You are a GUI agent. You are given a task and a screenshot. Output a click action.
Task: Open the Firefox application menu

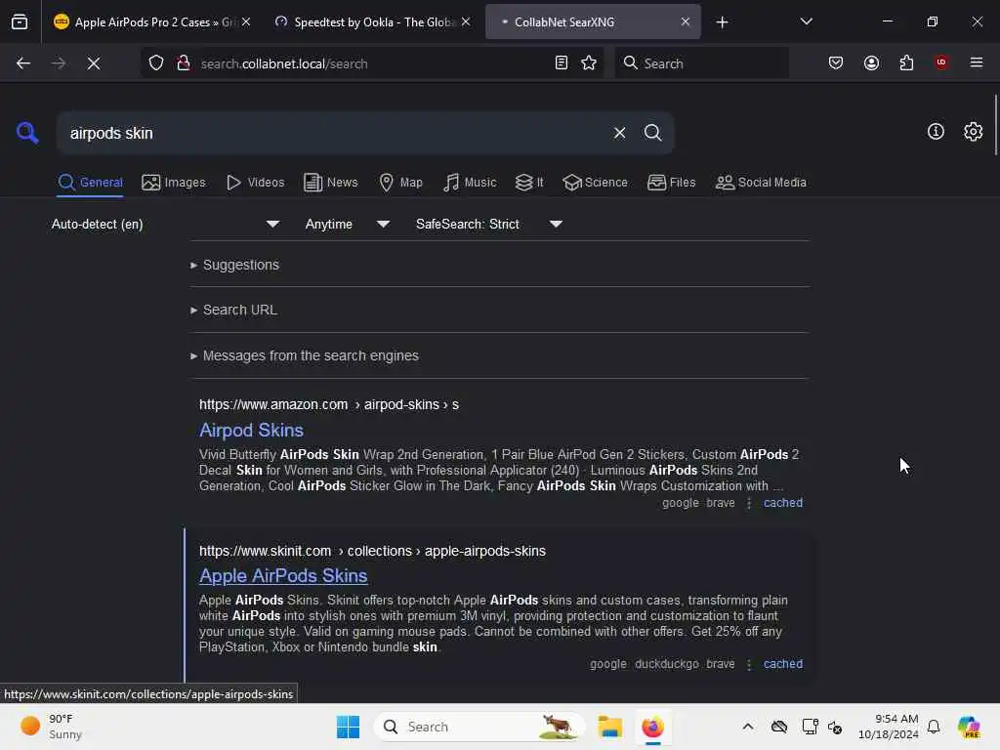(x=977, y=62)
